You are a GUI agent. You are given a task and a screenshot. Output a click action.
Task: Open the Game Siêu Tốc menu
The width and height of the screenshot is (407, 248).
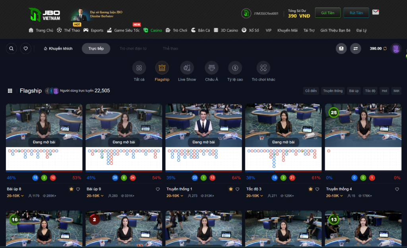point(124,30)
